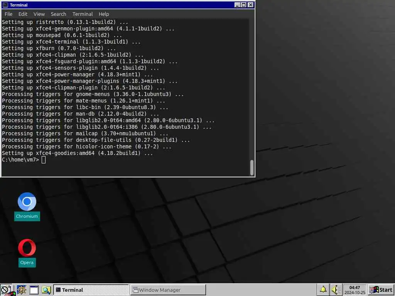The width and height of the screenshot is (395, 296).
Task: Click the line 'Setting up xfce4-genmon-plugin:amd64'
Action: [88, 29]
